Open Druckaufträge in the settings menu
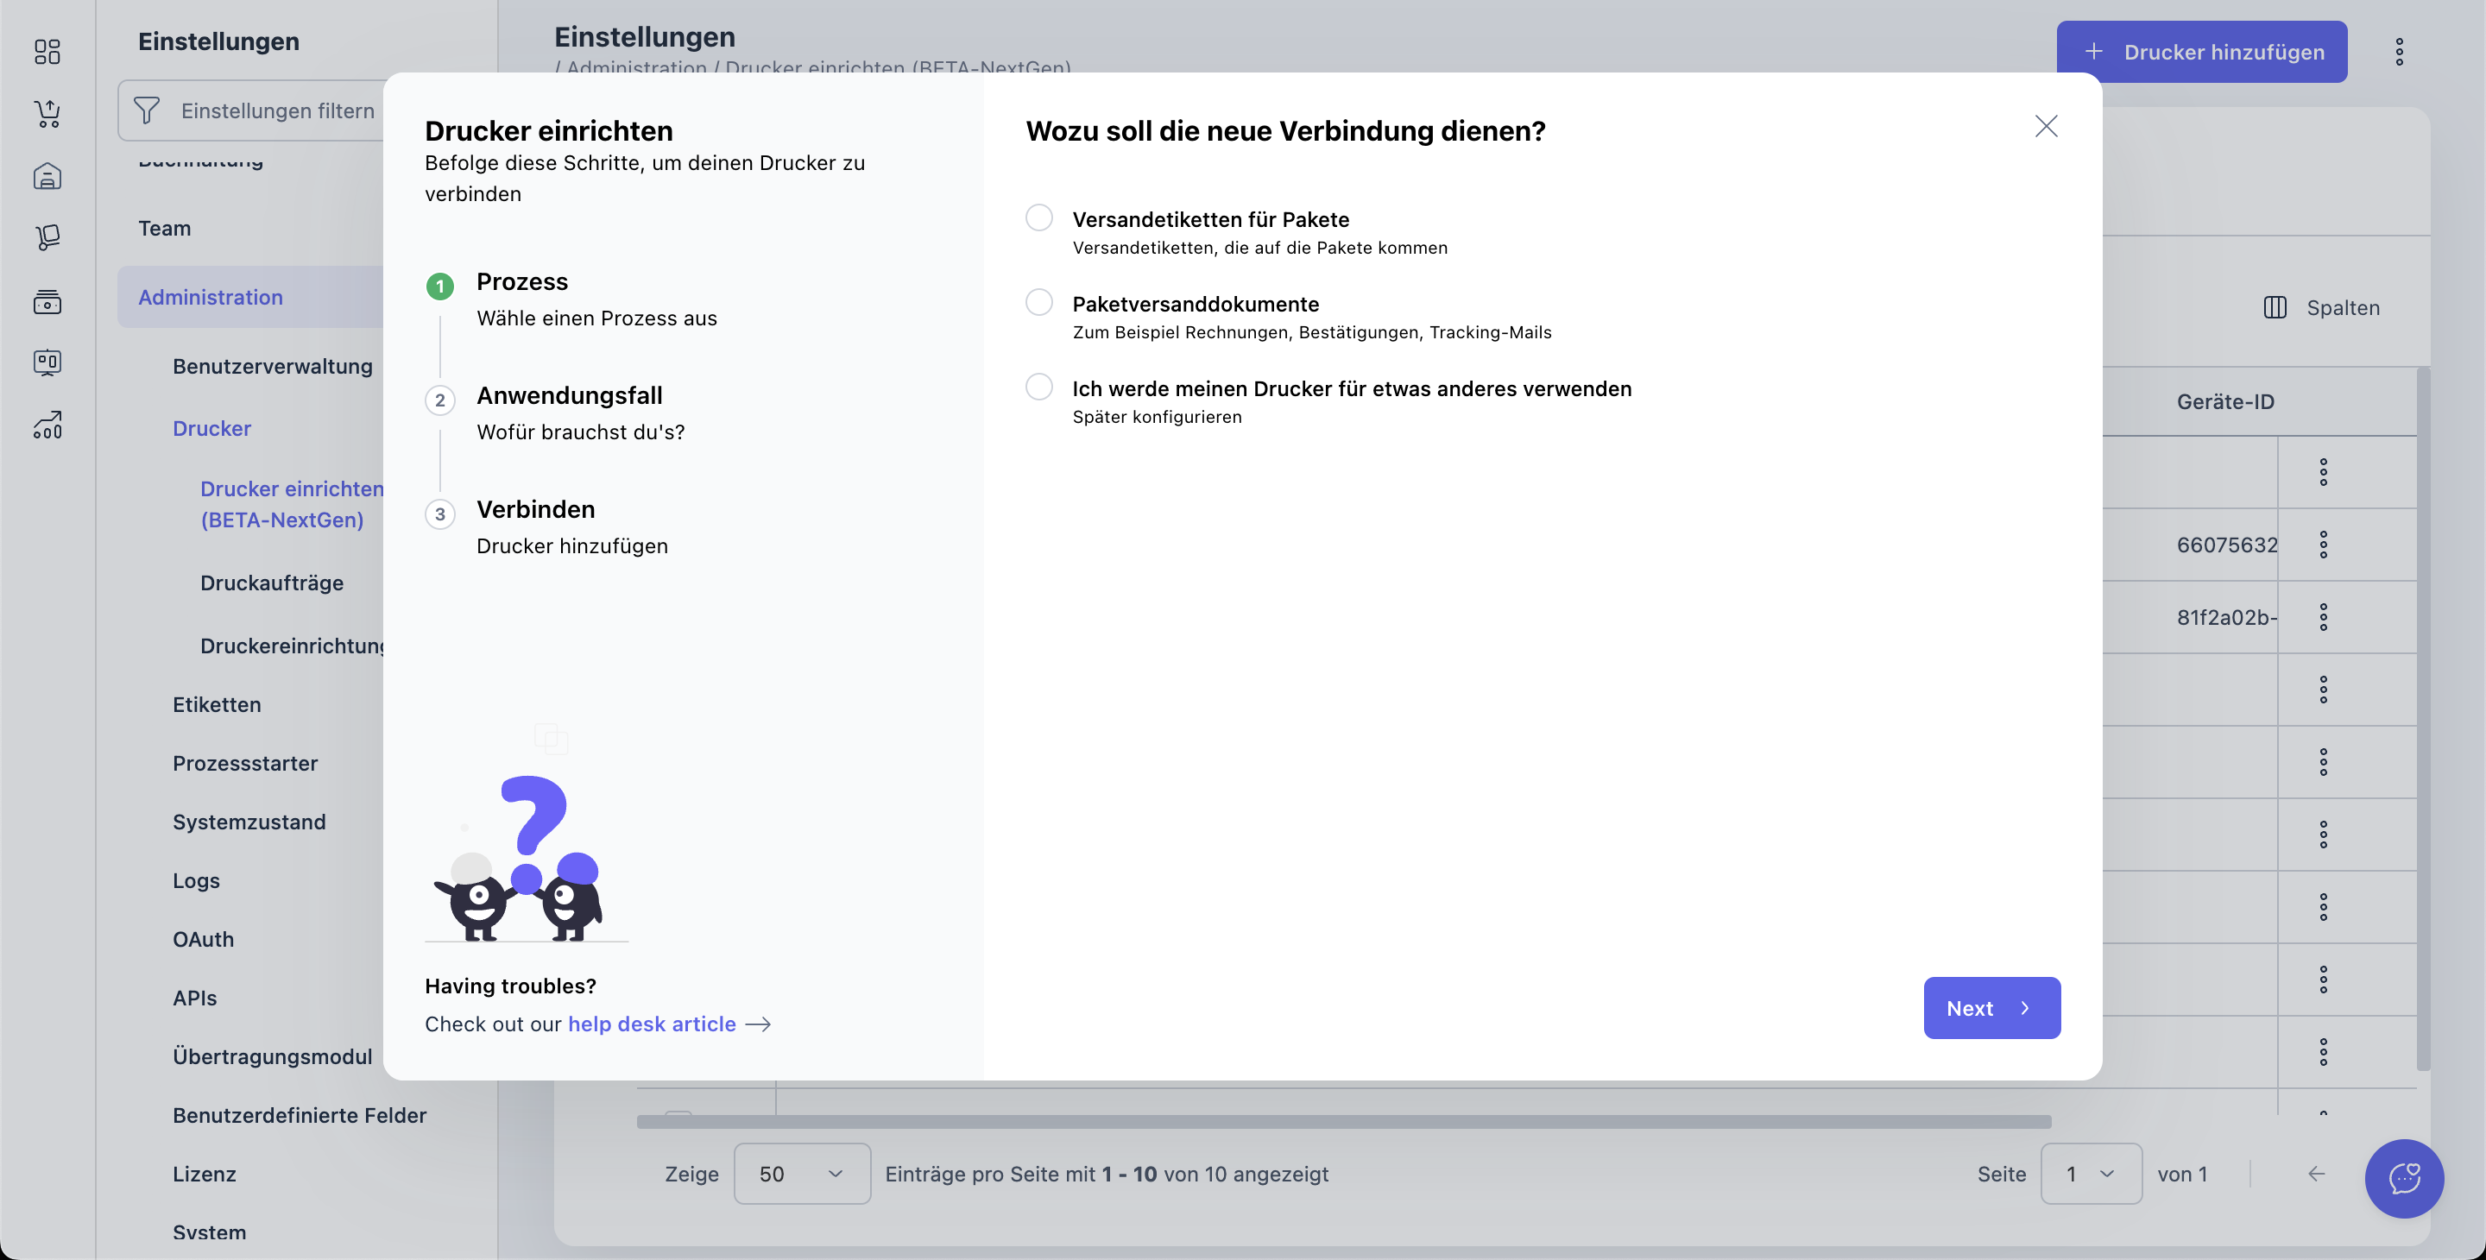2486x1260 pixels. tap(271, 583)
